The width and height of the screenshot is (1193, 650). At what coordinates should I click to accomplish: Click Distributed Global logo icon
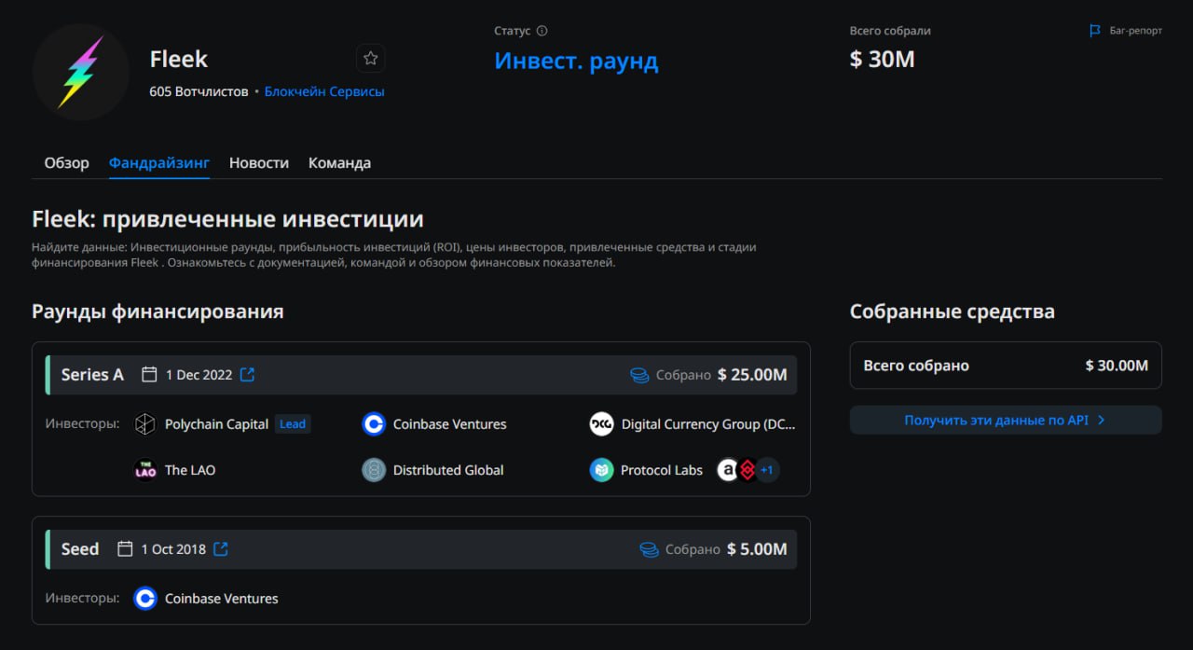tap(374, 470)
